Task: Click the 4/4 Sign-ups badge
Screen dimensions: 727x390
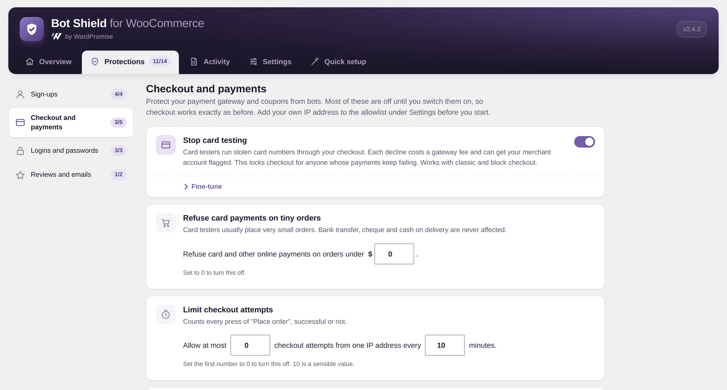Action: tap(118, 94)
